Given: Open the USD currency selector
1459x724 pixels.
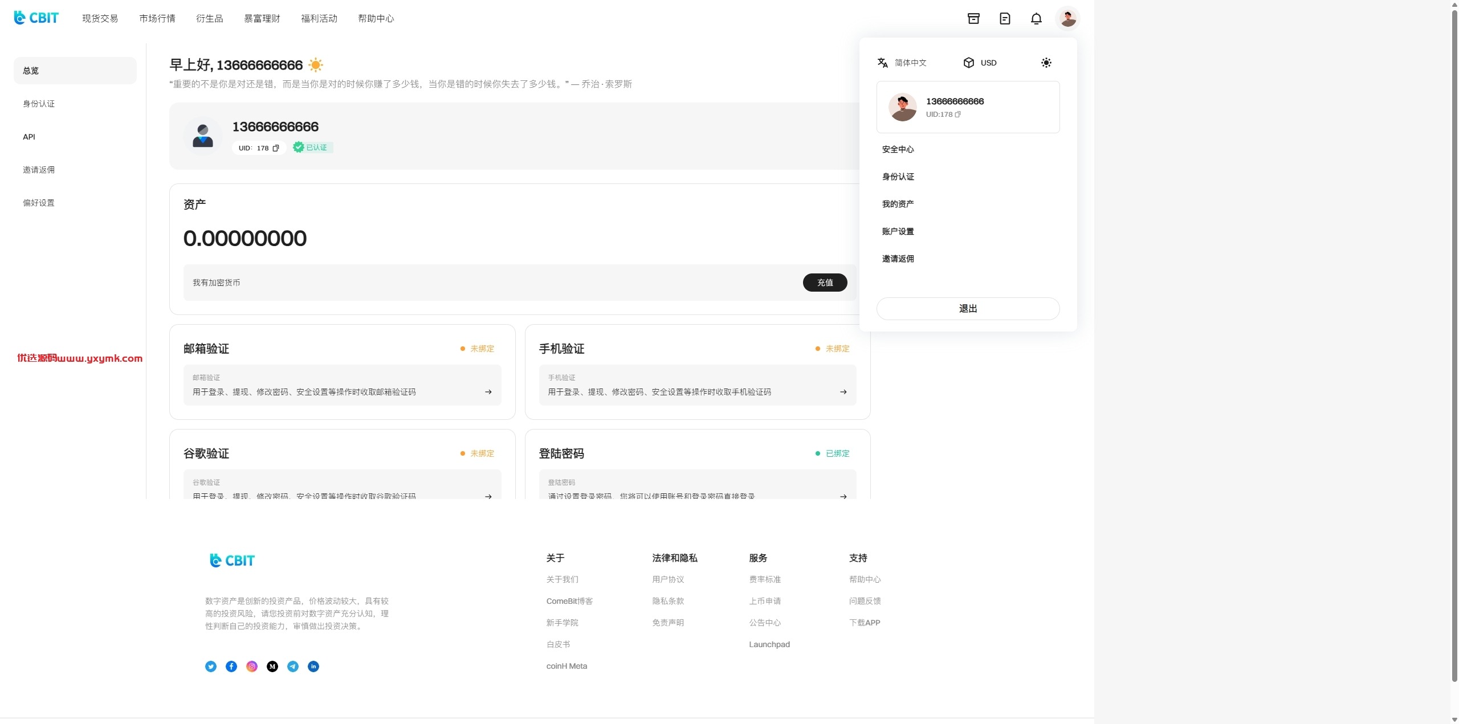Looking at the screenshot, I should 980,63.
